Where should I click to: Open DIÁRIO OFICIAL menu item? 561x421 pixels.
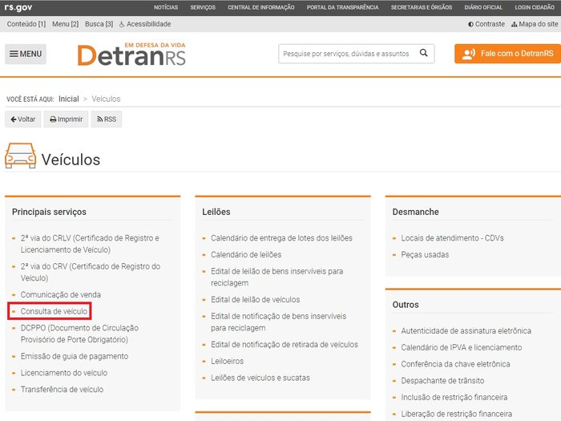(483, 7)
